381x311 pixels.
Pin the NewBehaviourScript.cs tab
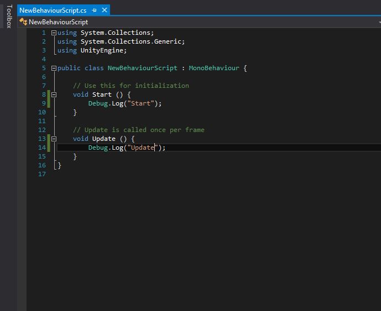coord(95,10)
